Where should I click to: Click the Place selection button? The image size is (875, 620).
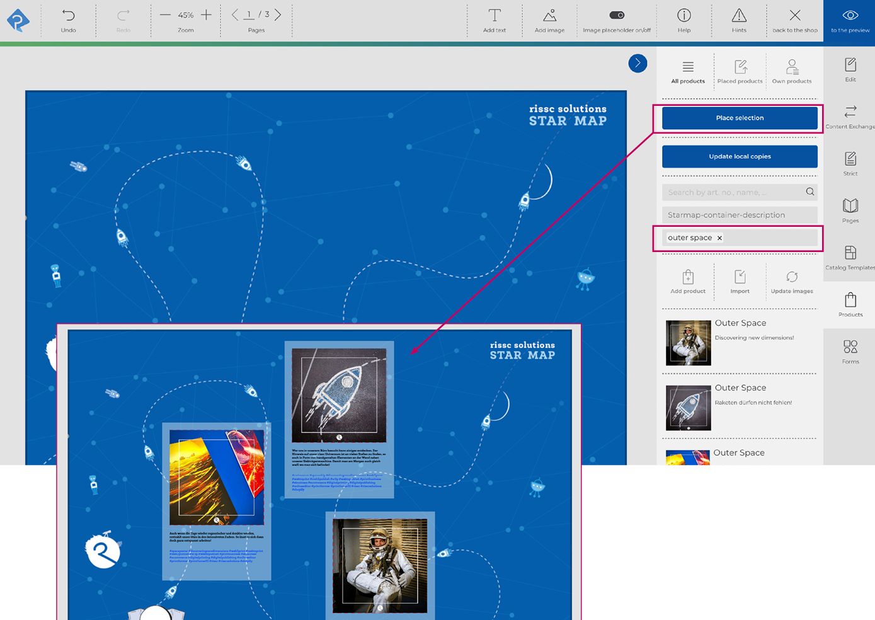pos(739,118)
